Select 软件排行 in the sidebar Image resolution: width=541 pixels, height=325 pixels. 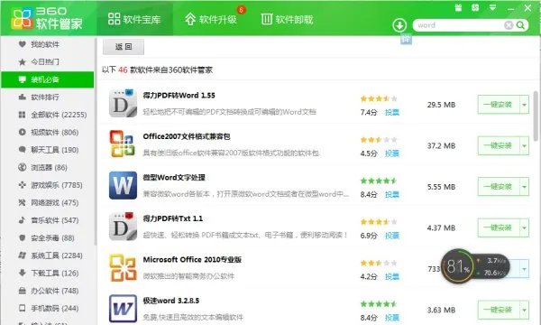[48, 97]
